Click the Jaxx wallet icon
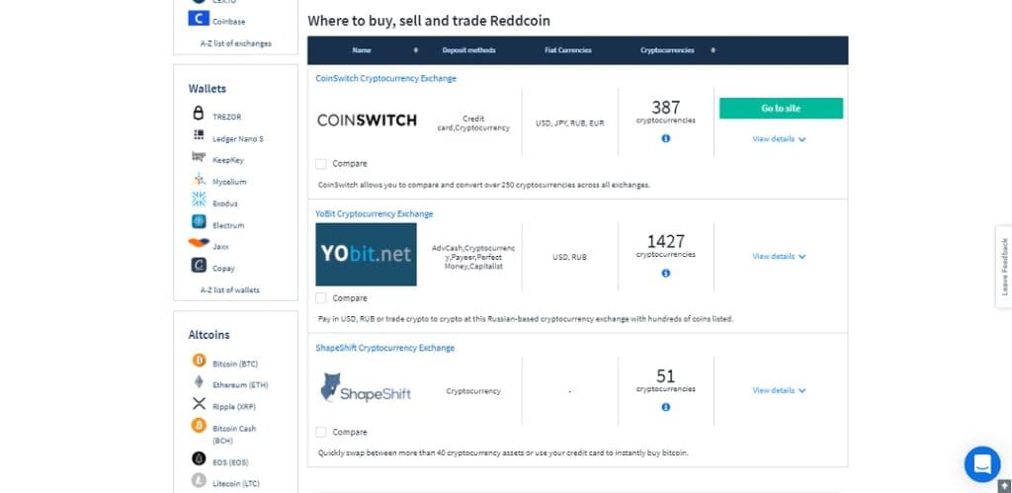The image size is (1012, 493). 199,243
